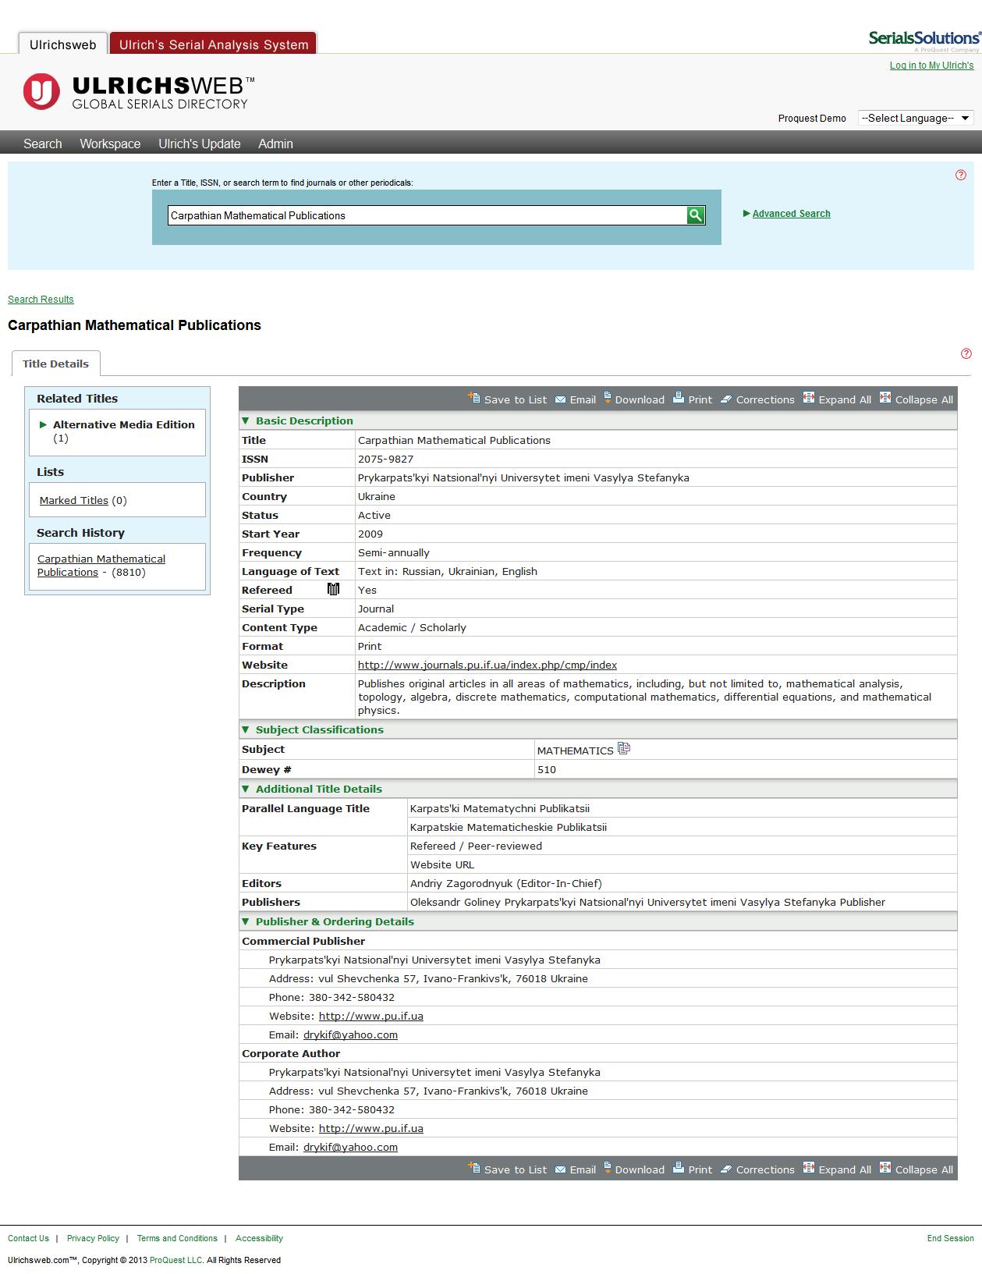Viewport: 982px width, 1274px height.
Task: Open the journal website URL link
Action: [x=487, y=665]
